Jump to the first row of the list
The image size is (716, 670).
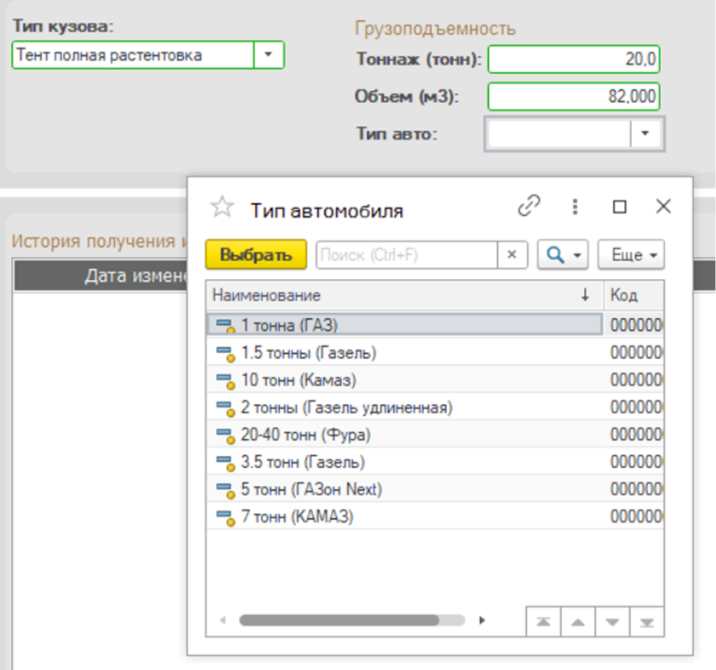pyautogui.click(x=544, y=621)
